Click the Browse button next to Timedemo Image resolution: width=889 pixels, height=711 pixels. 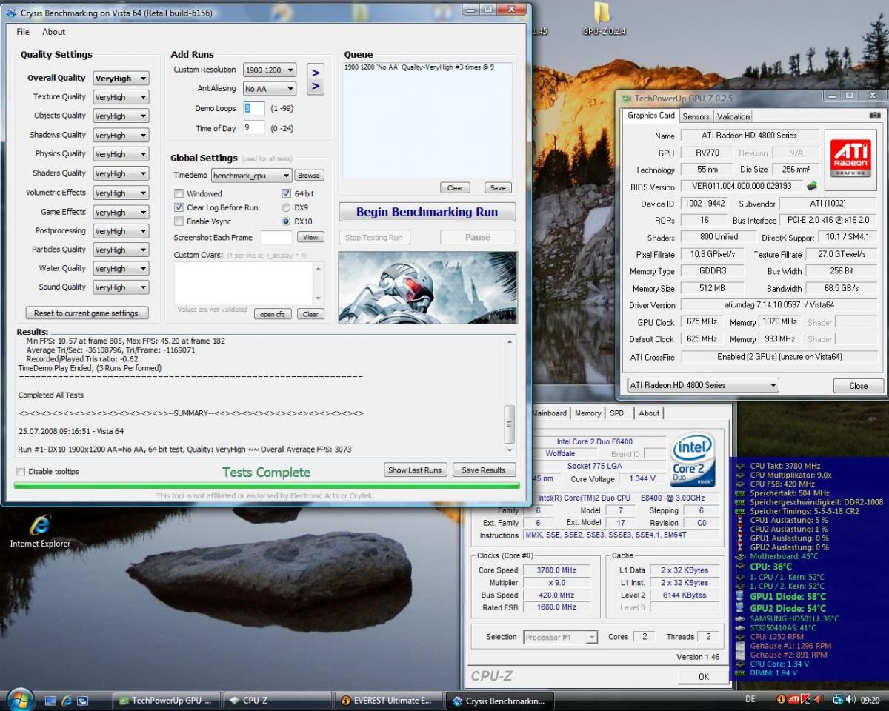[x=309, y=176]
